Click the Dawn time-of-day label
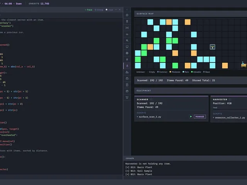247x185 pixels. click(19, 3)
